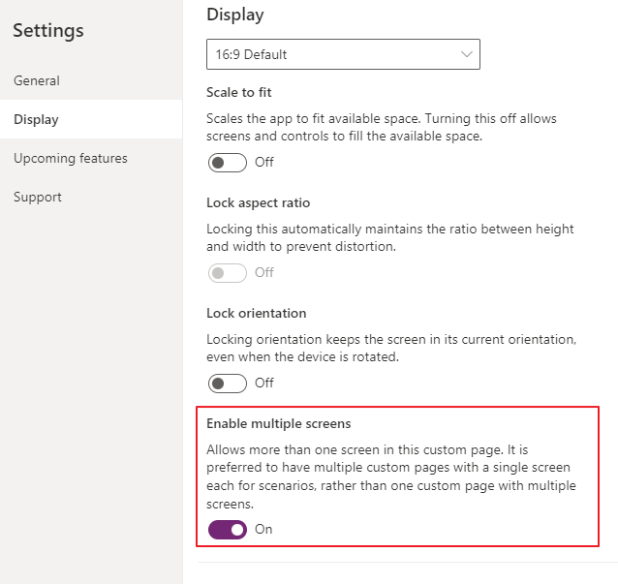The image size is (618, 584).
Task: Click the Display section heading
Action: click(234, 15)
